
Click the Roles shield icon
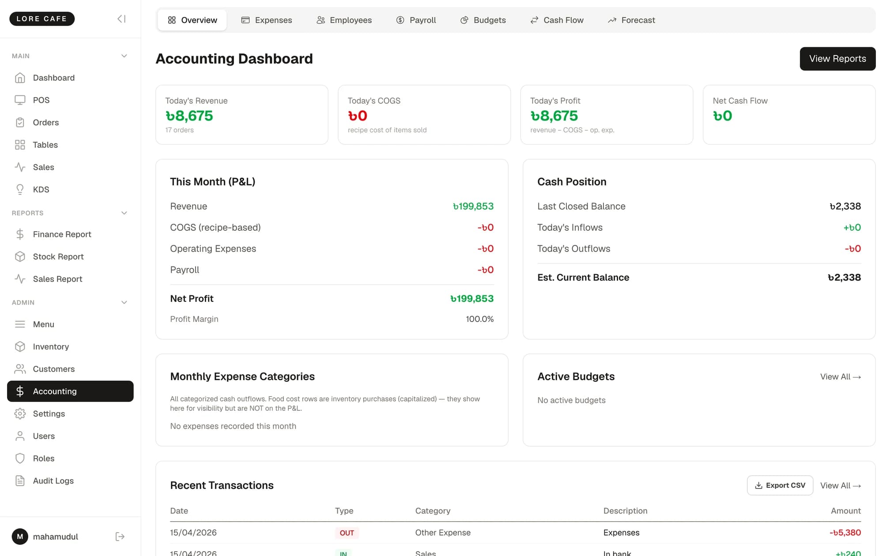20,458
